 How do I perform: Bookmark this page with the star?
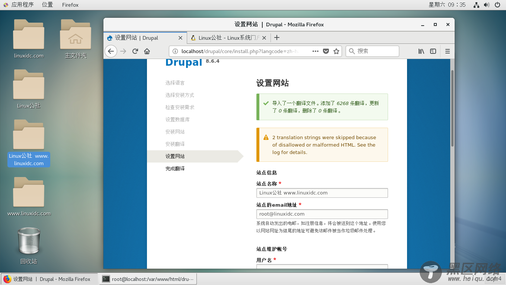point(336,51)
